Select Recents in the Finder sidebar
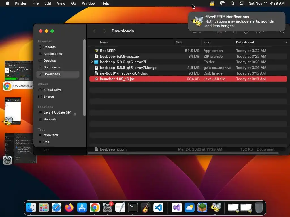The height and width of the screenshot is (217, 290). [x=58, y=47]
